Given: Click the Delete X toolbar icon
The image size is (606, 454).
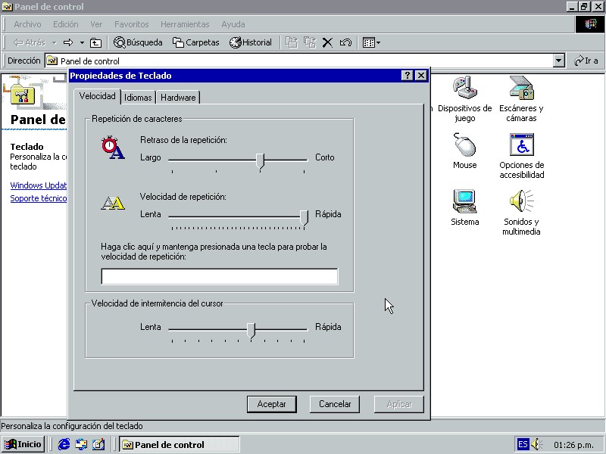Looking at the screenshot, I should [x=327, y=42].
